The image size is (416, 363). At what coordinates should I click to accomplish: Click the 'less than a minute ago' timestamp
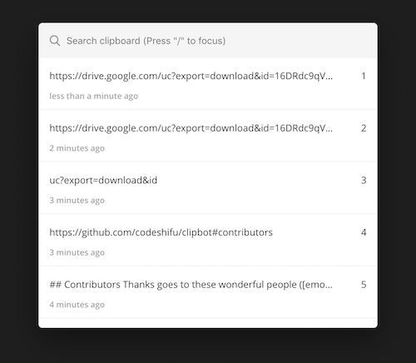[94, 96]
